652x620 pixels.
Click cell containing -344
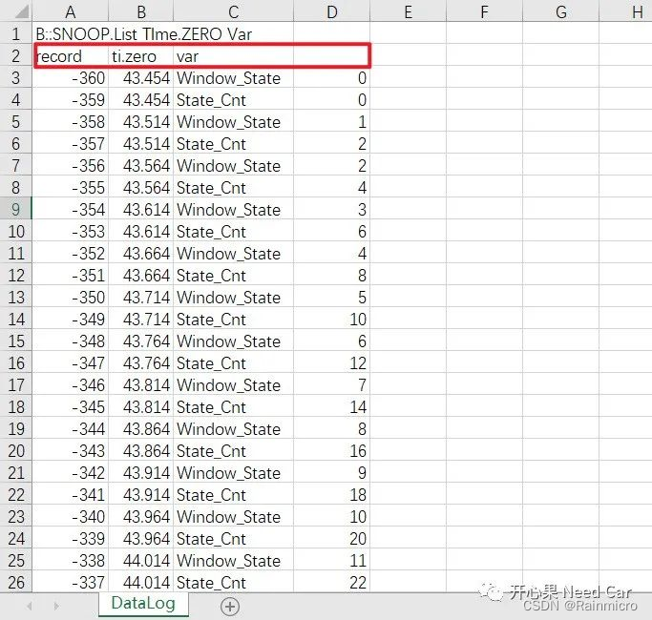coord(71,428)
